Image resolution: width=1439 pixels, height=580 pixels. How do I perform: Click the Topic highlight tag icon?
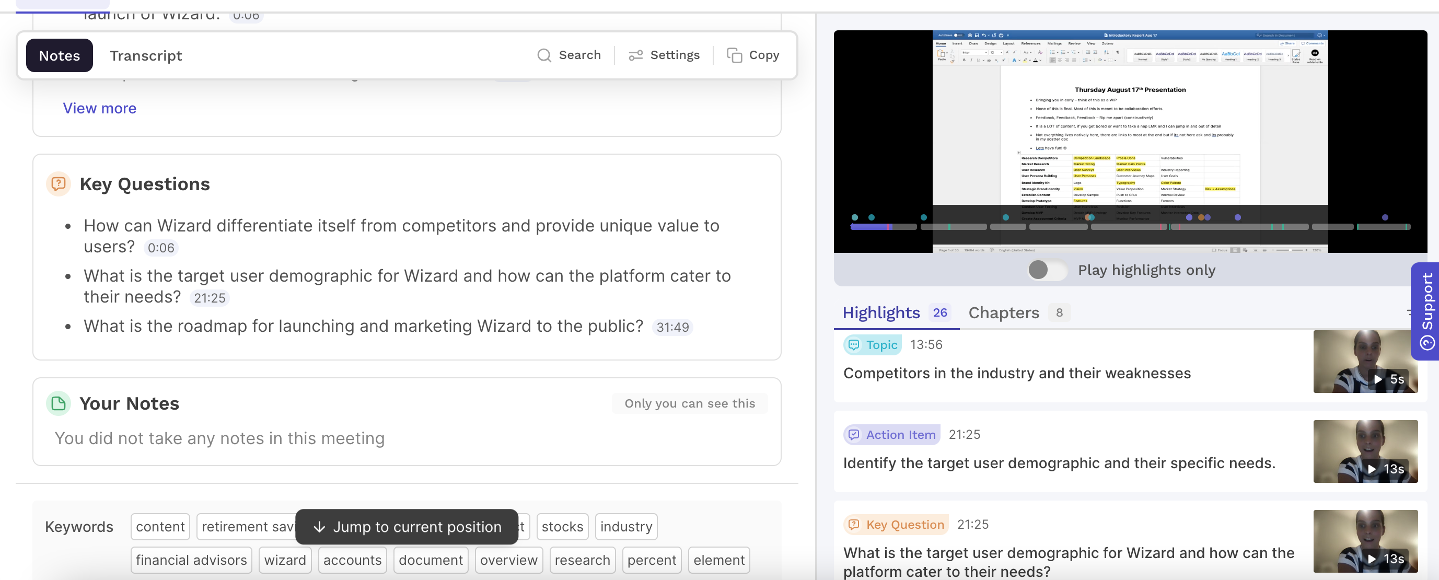[854, 345]
